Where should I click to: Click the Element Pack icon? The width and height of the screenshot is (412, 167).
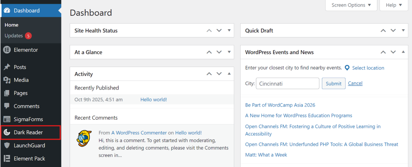click(x=7, y=159)
